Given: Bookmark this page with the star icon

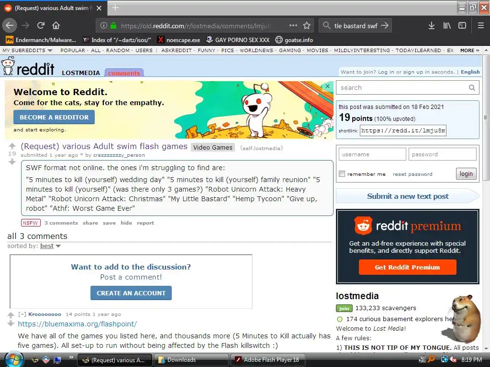Looking at the screenshot, I should click(x=307, y=26).
